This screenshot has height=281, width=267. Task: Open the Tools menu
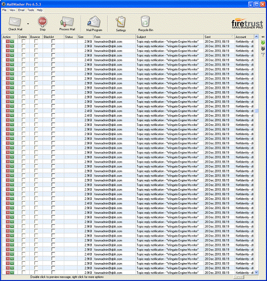(x=30, y=10)
